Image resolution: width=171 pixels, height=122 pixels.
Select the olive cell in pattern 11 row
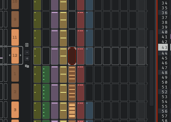(37, 38)
